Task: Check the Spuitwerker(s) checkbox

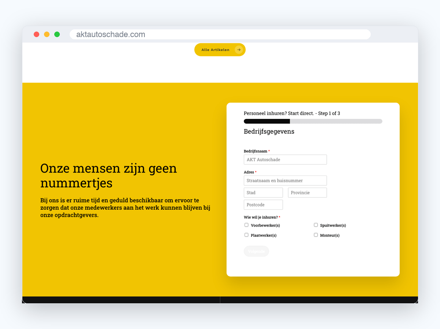Action: pos(316,225)
